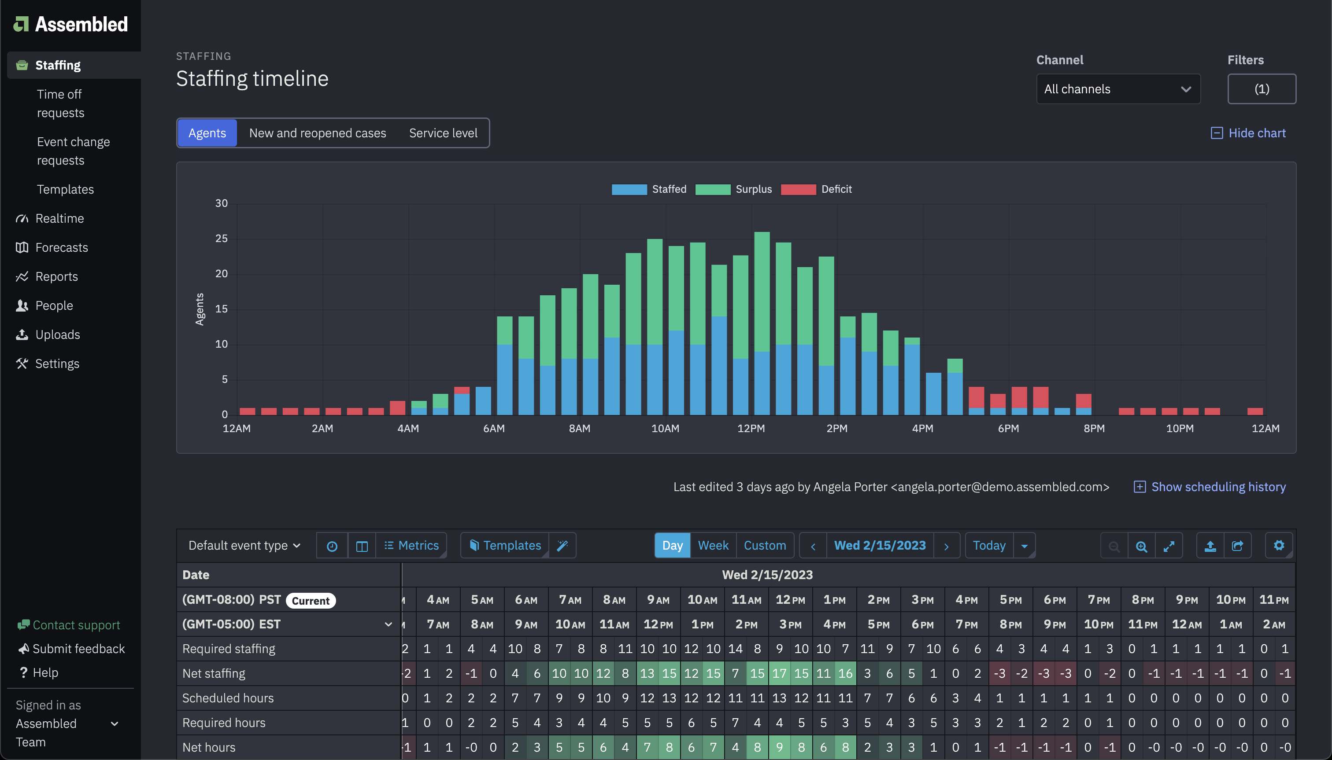
Task: Open Templates in sidebar
Action: [x=65, y=190]
